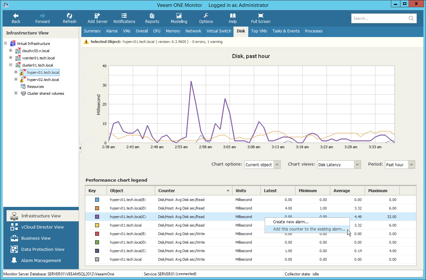This screenshot has width=426, height=280.
Task: Switch to Full Screen mode
Action: [261, 18]
